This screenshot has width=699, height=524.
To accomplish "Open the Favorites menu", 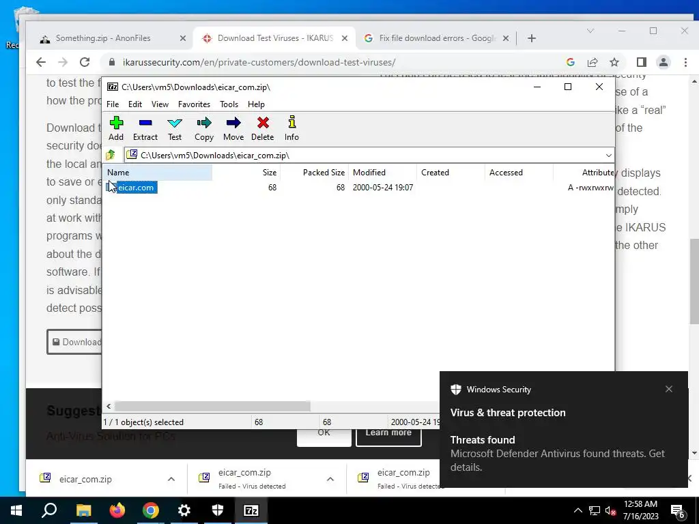I will [194, 104].
